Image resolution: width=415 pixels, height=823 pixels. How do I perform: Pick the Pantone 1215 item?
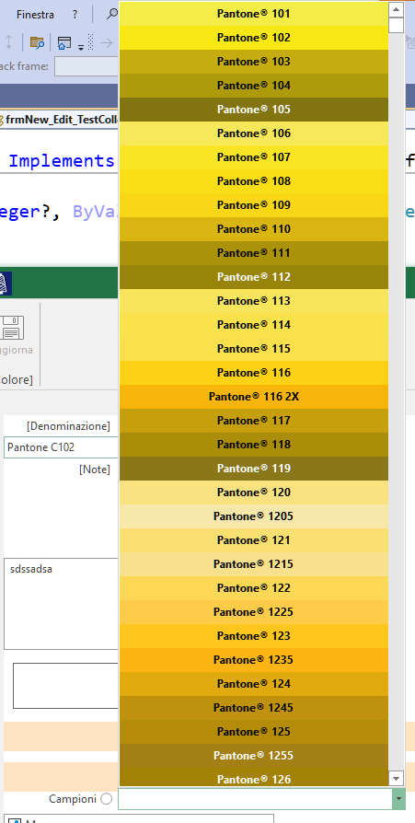tap(254, 564)
